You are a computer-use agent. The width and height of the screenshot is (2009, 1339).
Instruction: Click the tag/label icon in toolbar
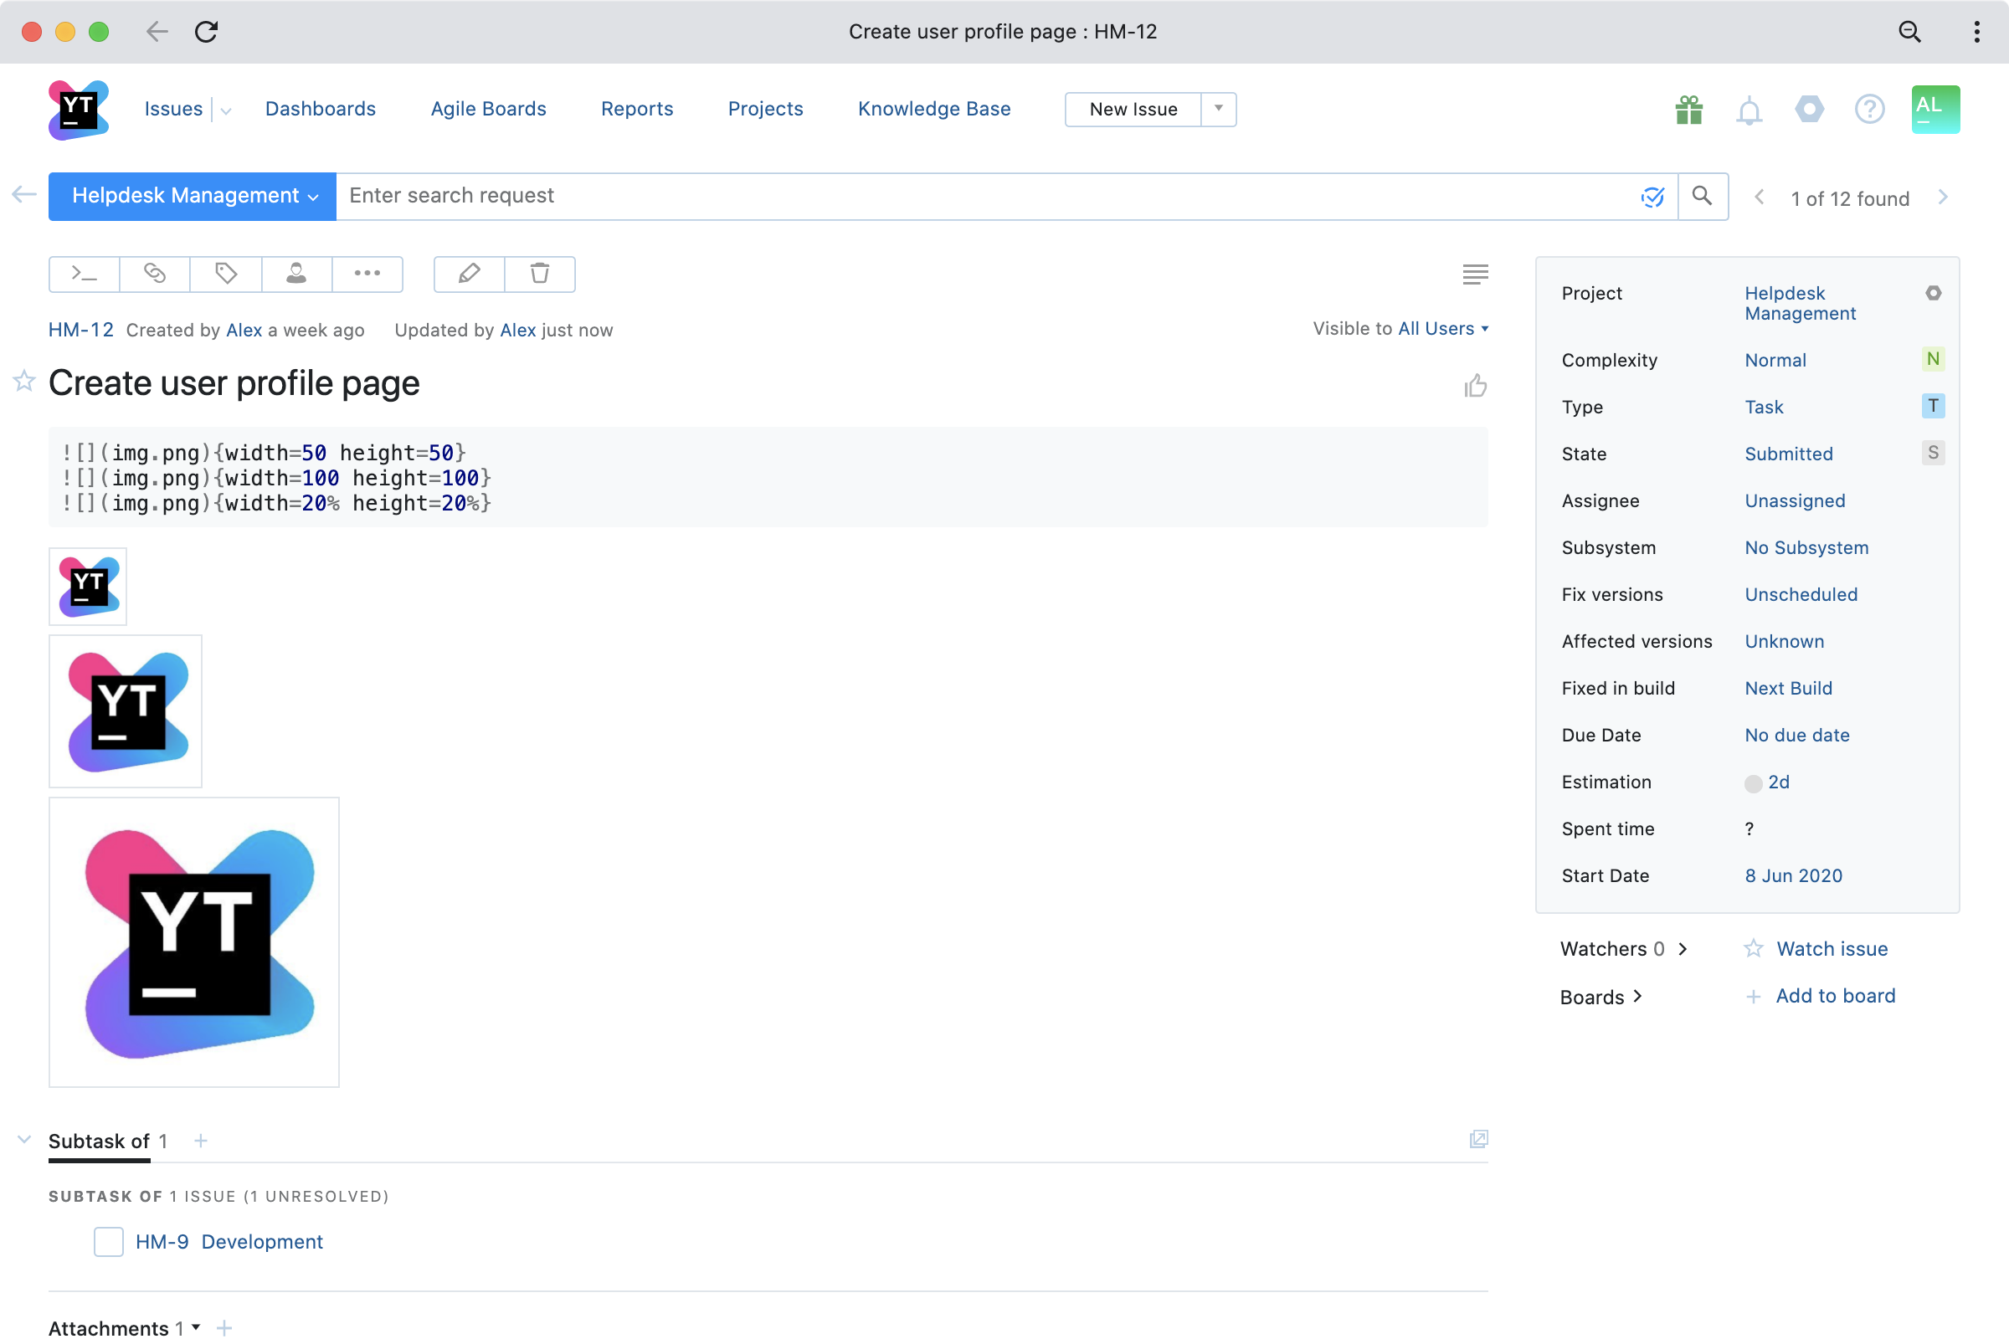[226, 274]
